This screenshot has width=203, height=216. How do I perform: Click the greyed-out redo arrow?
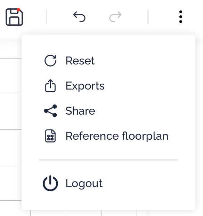coord(115,17)
